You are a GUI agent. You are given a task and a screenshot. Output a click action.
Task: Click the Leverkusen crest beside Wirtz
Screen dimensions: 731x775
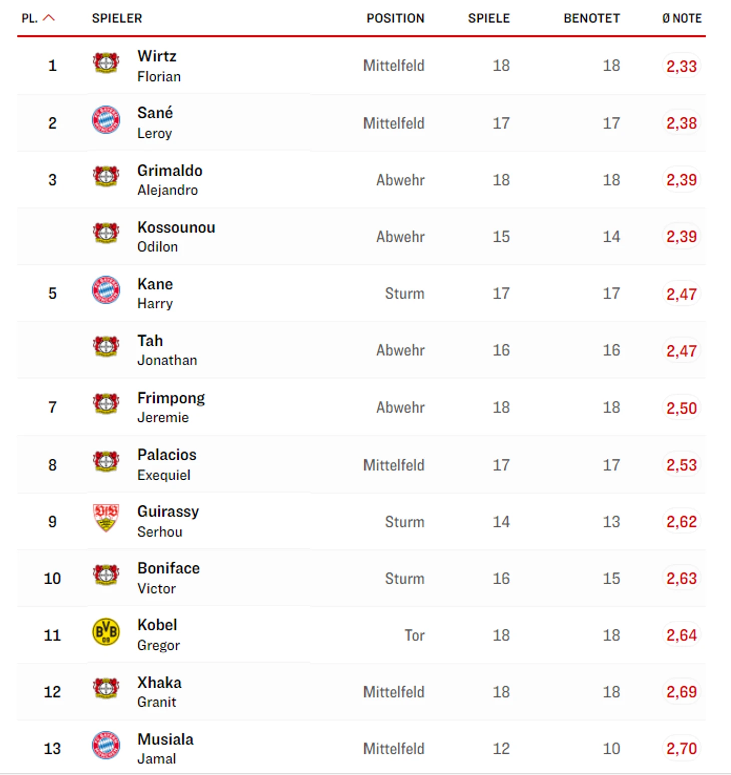(x=106, y=63)
